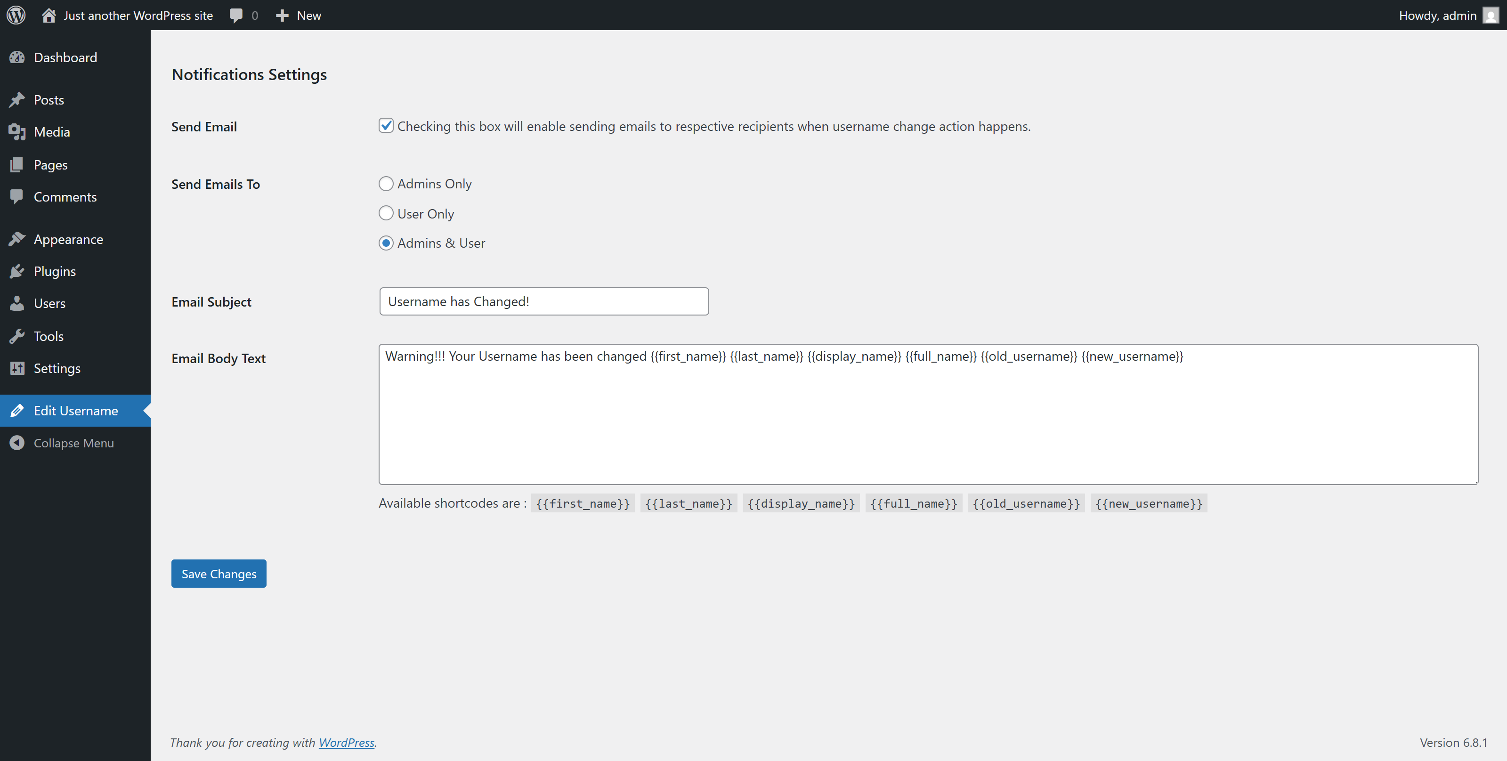The height and width of the screenshot is (761, 1507).
Task: Visit Just another WordPress site link
Action: pyautogui.click(x=138, y=16)
